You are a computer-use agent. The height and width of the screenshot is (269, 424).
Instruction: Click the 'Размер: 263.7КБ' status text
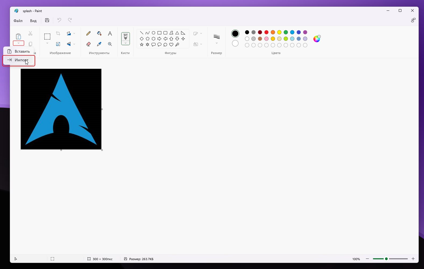(x=141, y=259)
